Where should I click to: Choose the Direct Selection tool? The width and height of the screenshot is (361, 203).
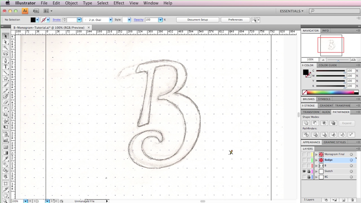coord(6,42)
